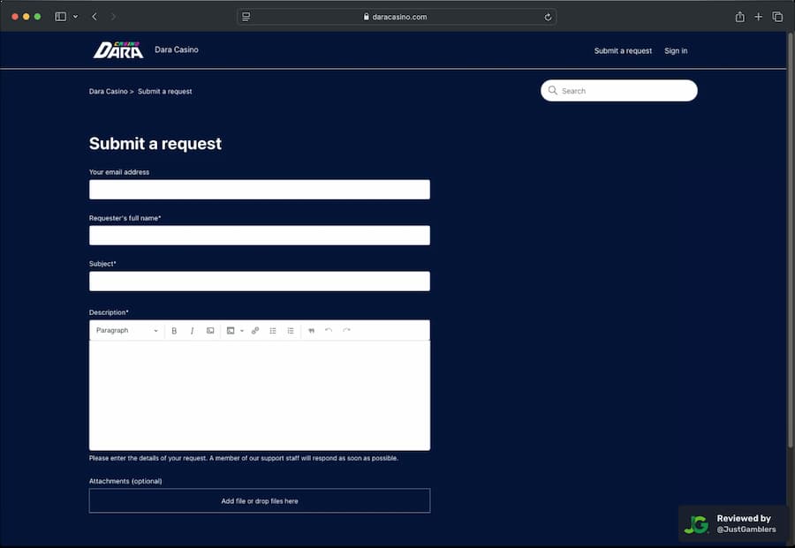
Task: Click the magnifier icon in the search bar
Action: 552,90
